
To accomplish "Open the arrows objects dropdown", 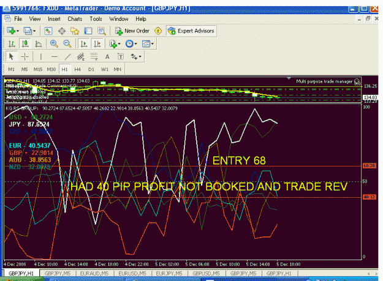I will (x=136, y=56).
